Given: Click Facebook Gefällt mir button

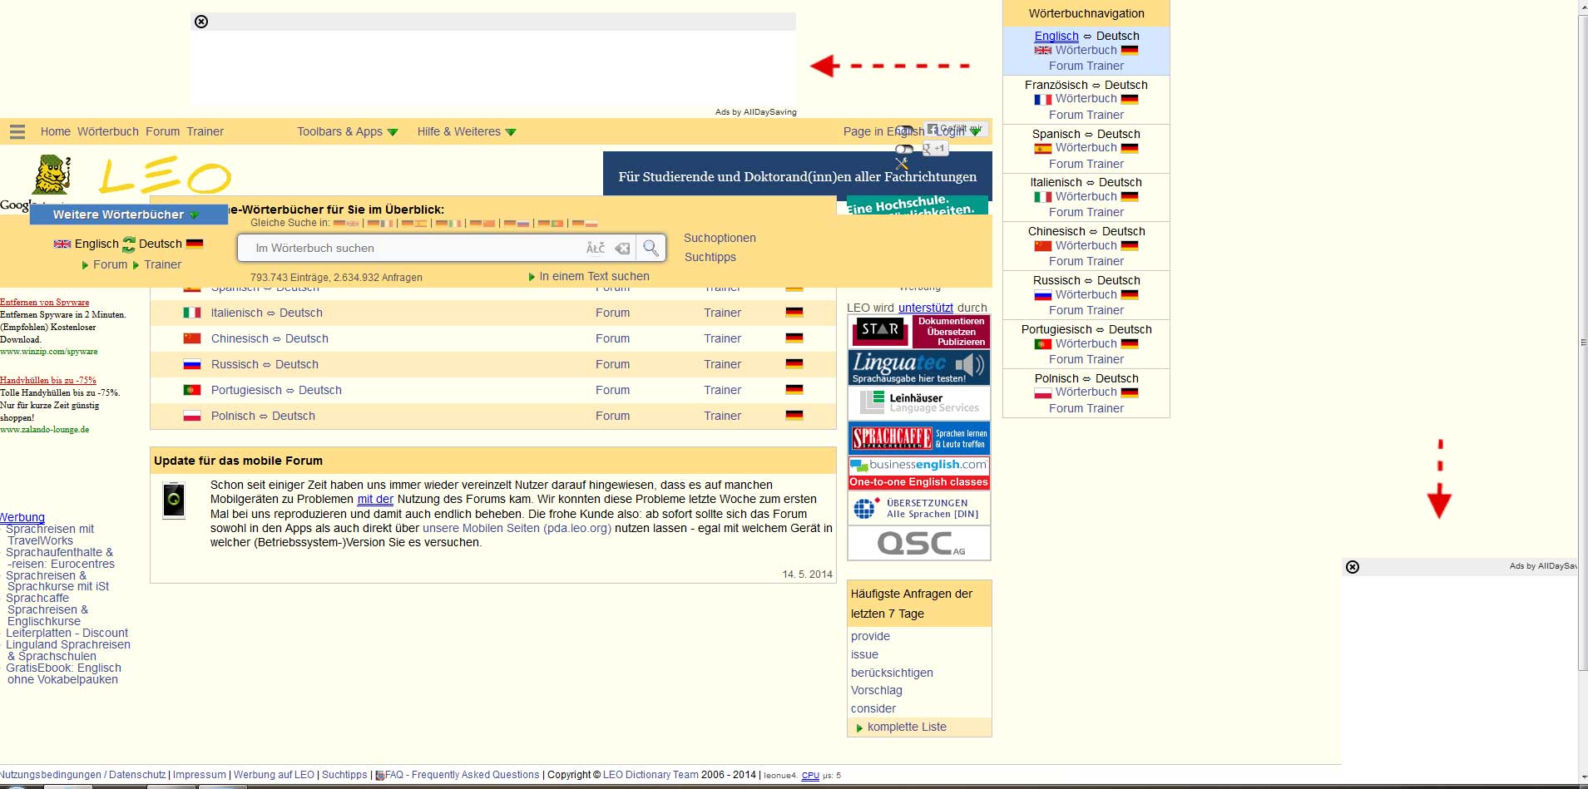Looking at the screenshot, I should (x=955, y=129).
